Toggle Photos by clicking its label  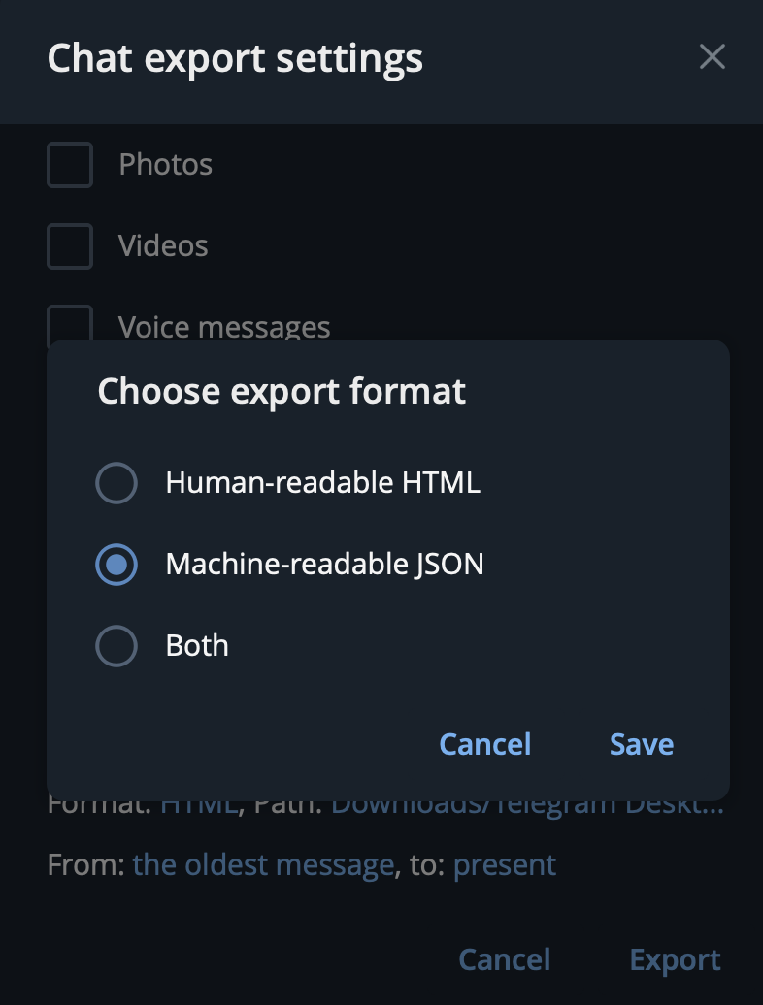pyautogui.click(x=166, y=165)
